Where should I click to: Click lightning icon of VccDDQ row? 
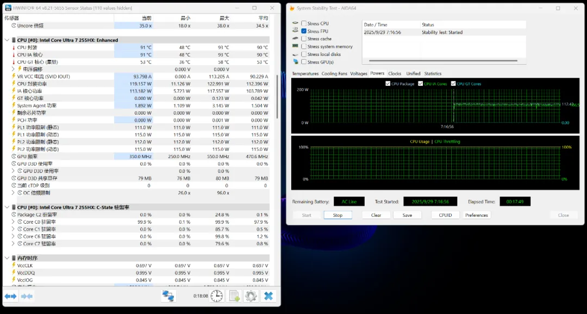[14, 273]
